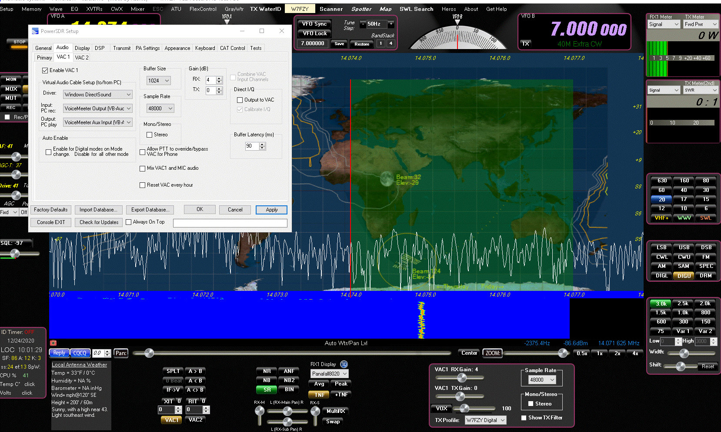This screenshot has width=721, height=432.
Task: Open the Input PC rec device dropdown
Action: pyautogui.click(x=98, y=109)
